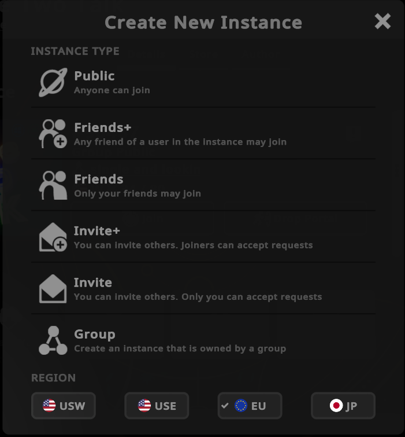This screenshot has height=437, width=405.
Task: Select the Invite instance type label
Action: [92, 282]
